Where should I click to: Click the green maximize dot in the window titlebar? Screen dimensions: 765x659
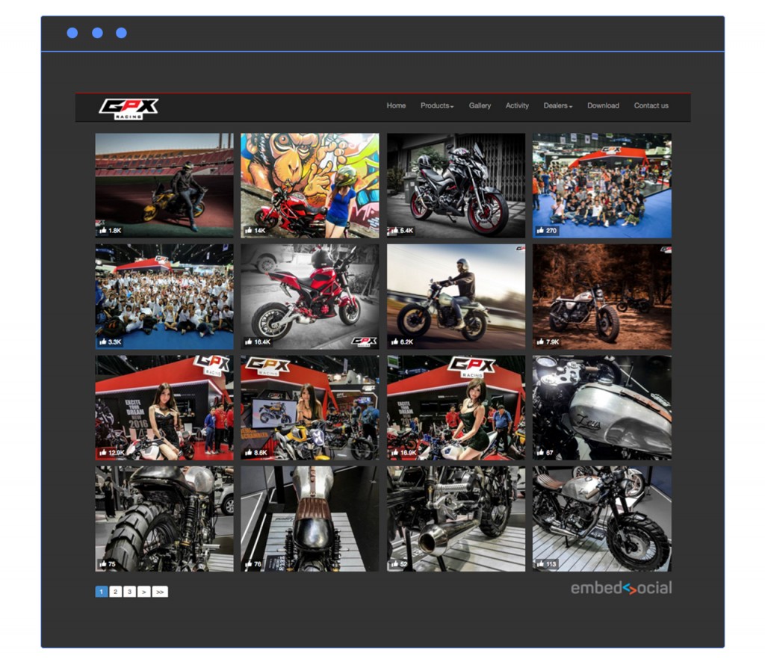coord(120,32)
